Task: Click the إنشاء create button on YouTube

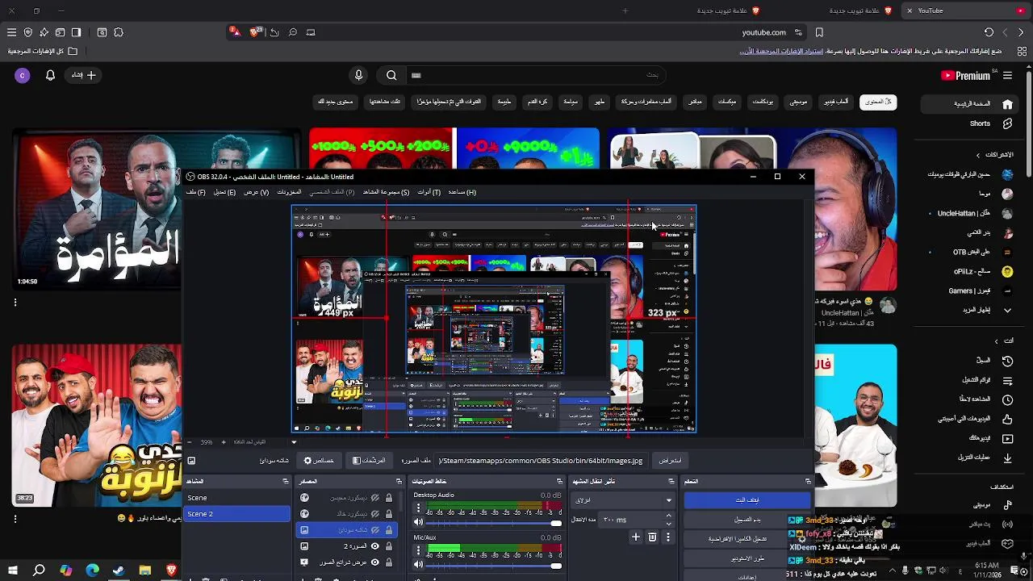Action: click(83, 75)
